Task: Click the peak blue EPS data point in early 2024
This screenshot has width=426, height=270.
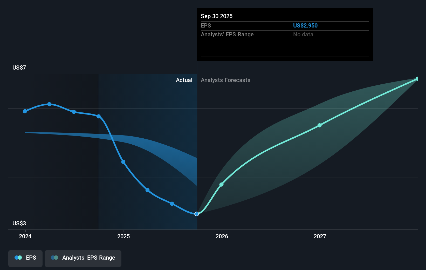Action: point(49,104)
